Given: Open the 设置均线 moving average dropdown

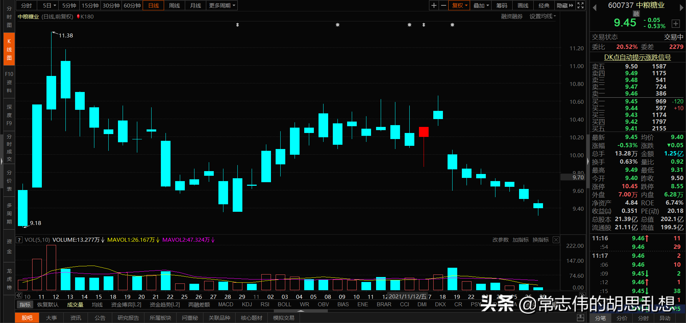Looking at the screenshot, I should click(541, 16).
